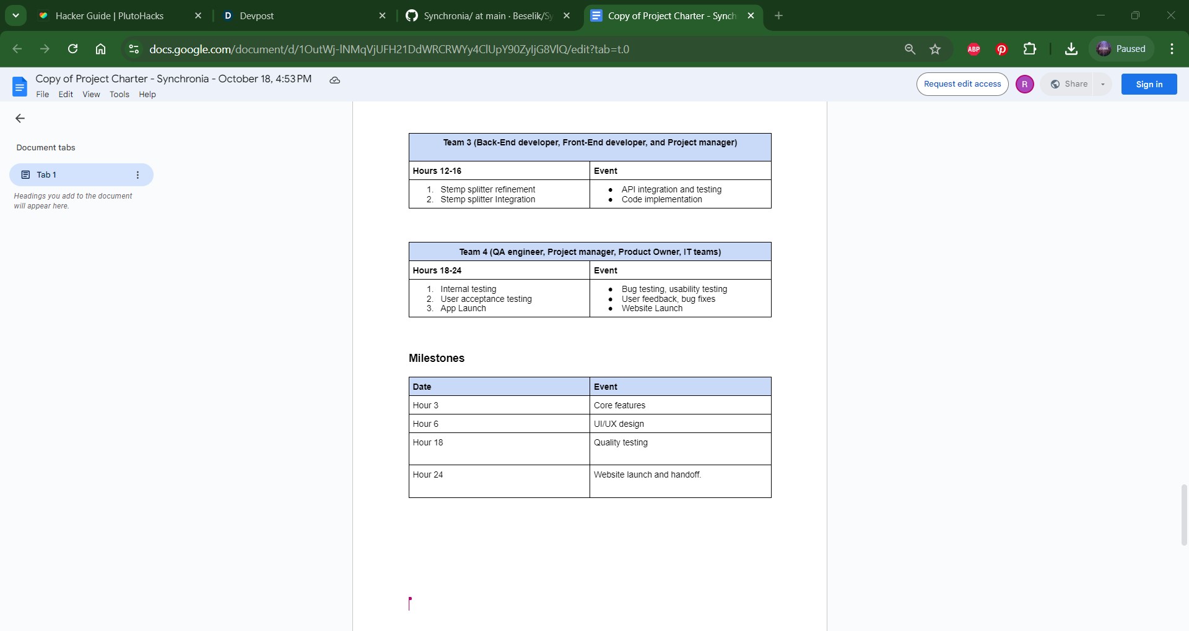Open Tab 1 options three-dot menu

(x=137, y=175)
